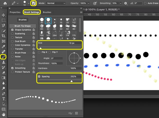Select the Eyedropper tool
Image resolution: width=159 pixels, height=118 pixels.
click(3, 46)
